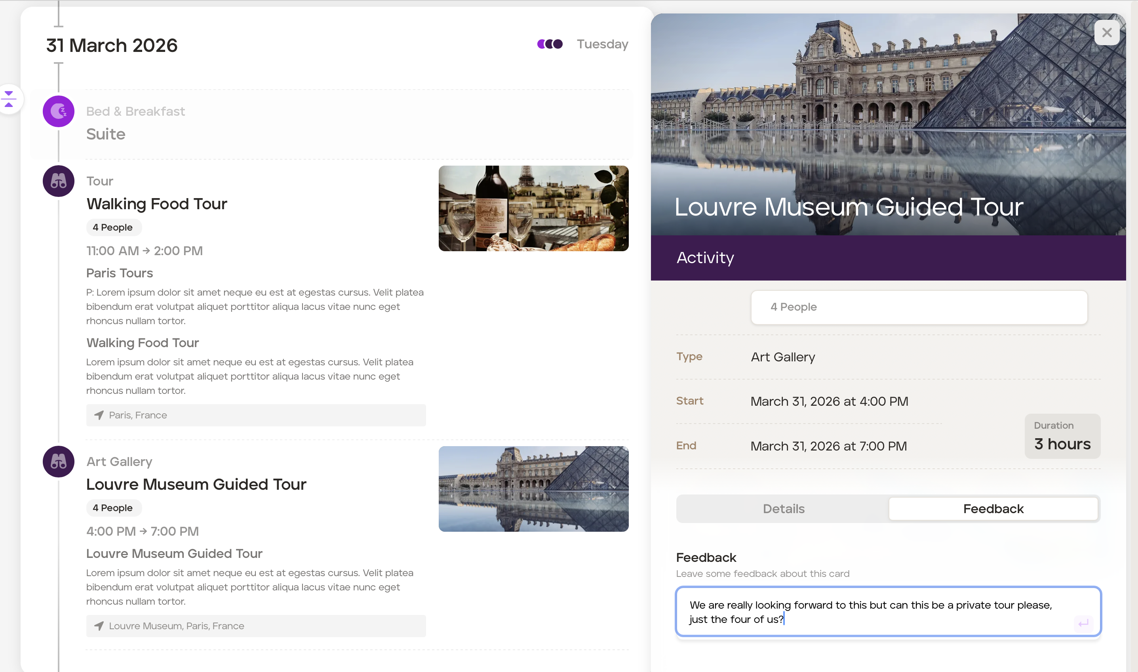Open the Louvre Museum photo thumbnail
The image size is (1138, 672).
(533, 489)
